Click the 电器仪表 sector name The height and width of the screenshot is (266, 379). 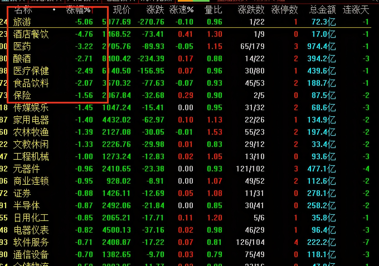pyautogui.click(x=31, y=230)
